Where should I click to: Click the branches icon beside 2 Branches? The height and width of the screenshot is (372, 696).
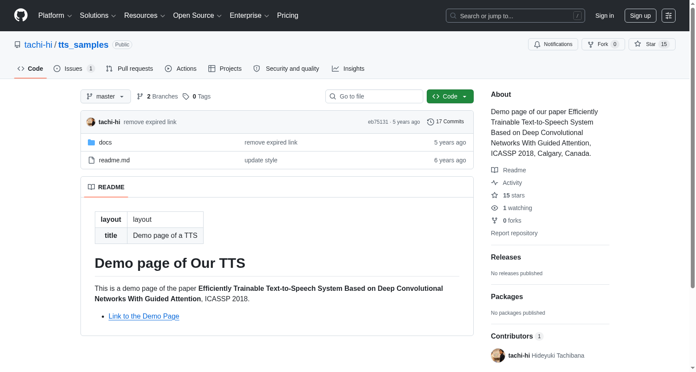click(140, 96)
